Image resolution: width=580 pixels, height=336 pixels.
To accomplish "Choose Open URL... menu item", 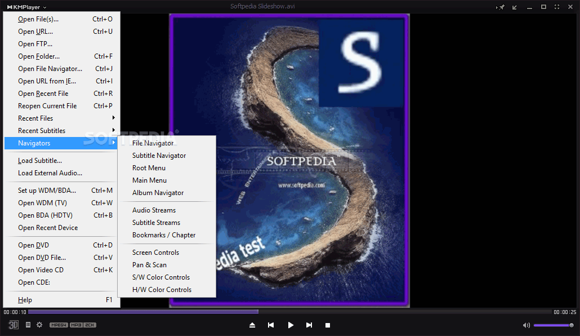I will click(x=62, y=32).
